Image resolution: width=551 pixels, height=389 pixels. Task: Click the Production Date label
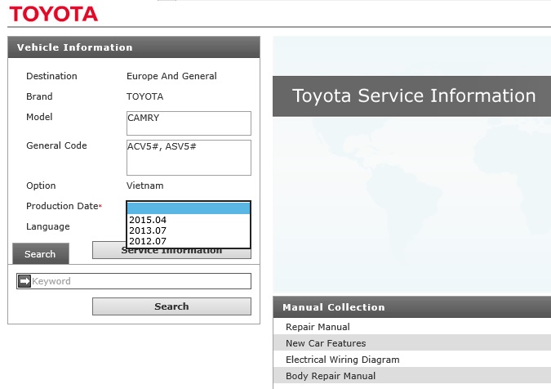(x=62, y=206)
